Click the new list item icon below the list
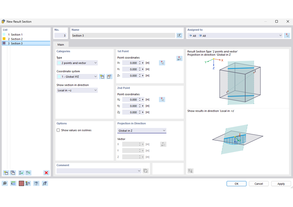 [6, 173]
